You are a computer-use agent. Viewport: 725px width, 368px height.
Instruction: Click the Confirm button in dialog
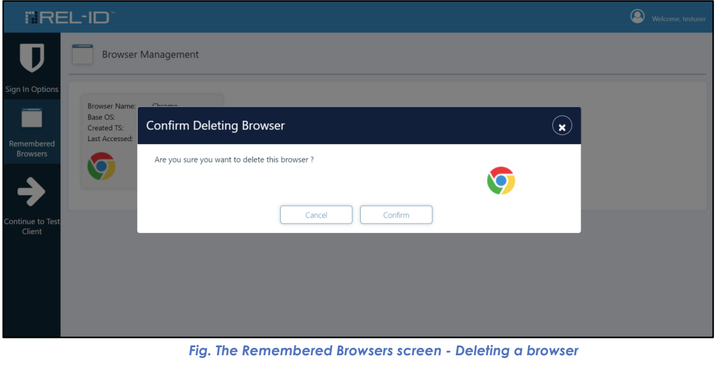[x=396, y=215]
